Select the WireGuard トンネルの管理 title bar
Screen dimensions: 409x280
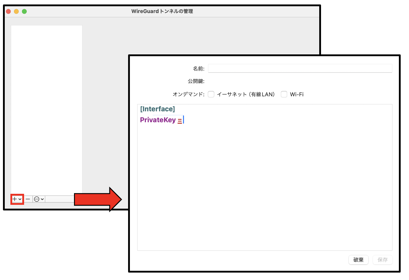pos(162,11)
